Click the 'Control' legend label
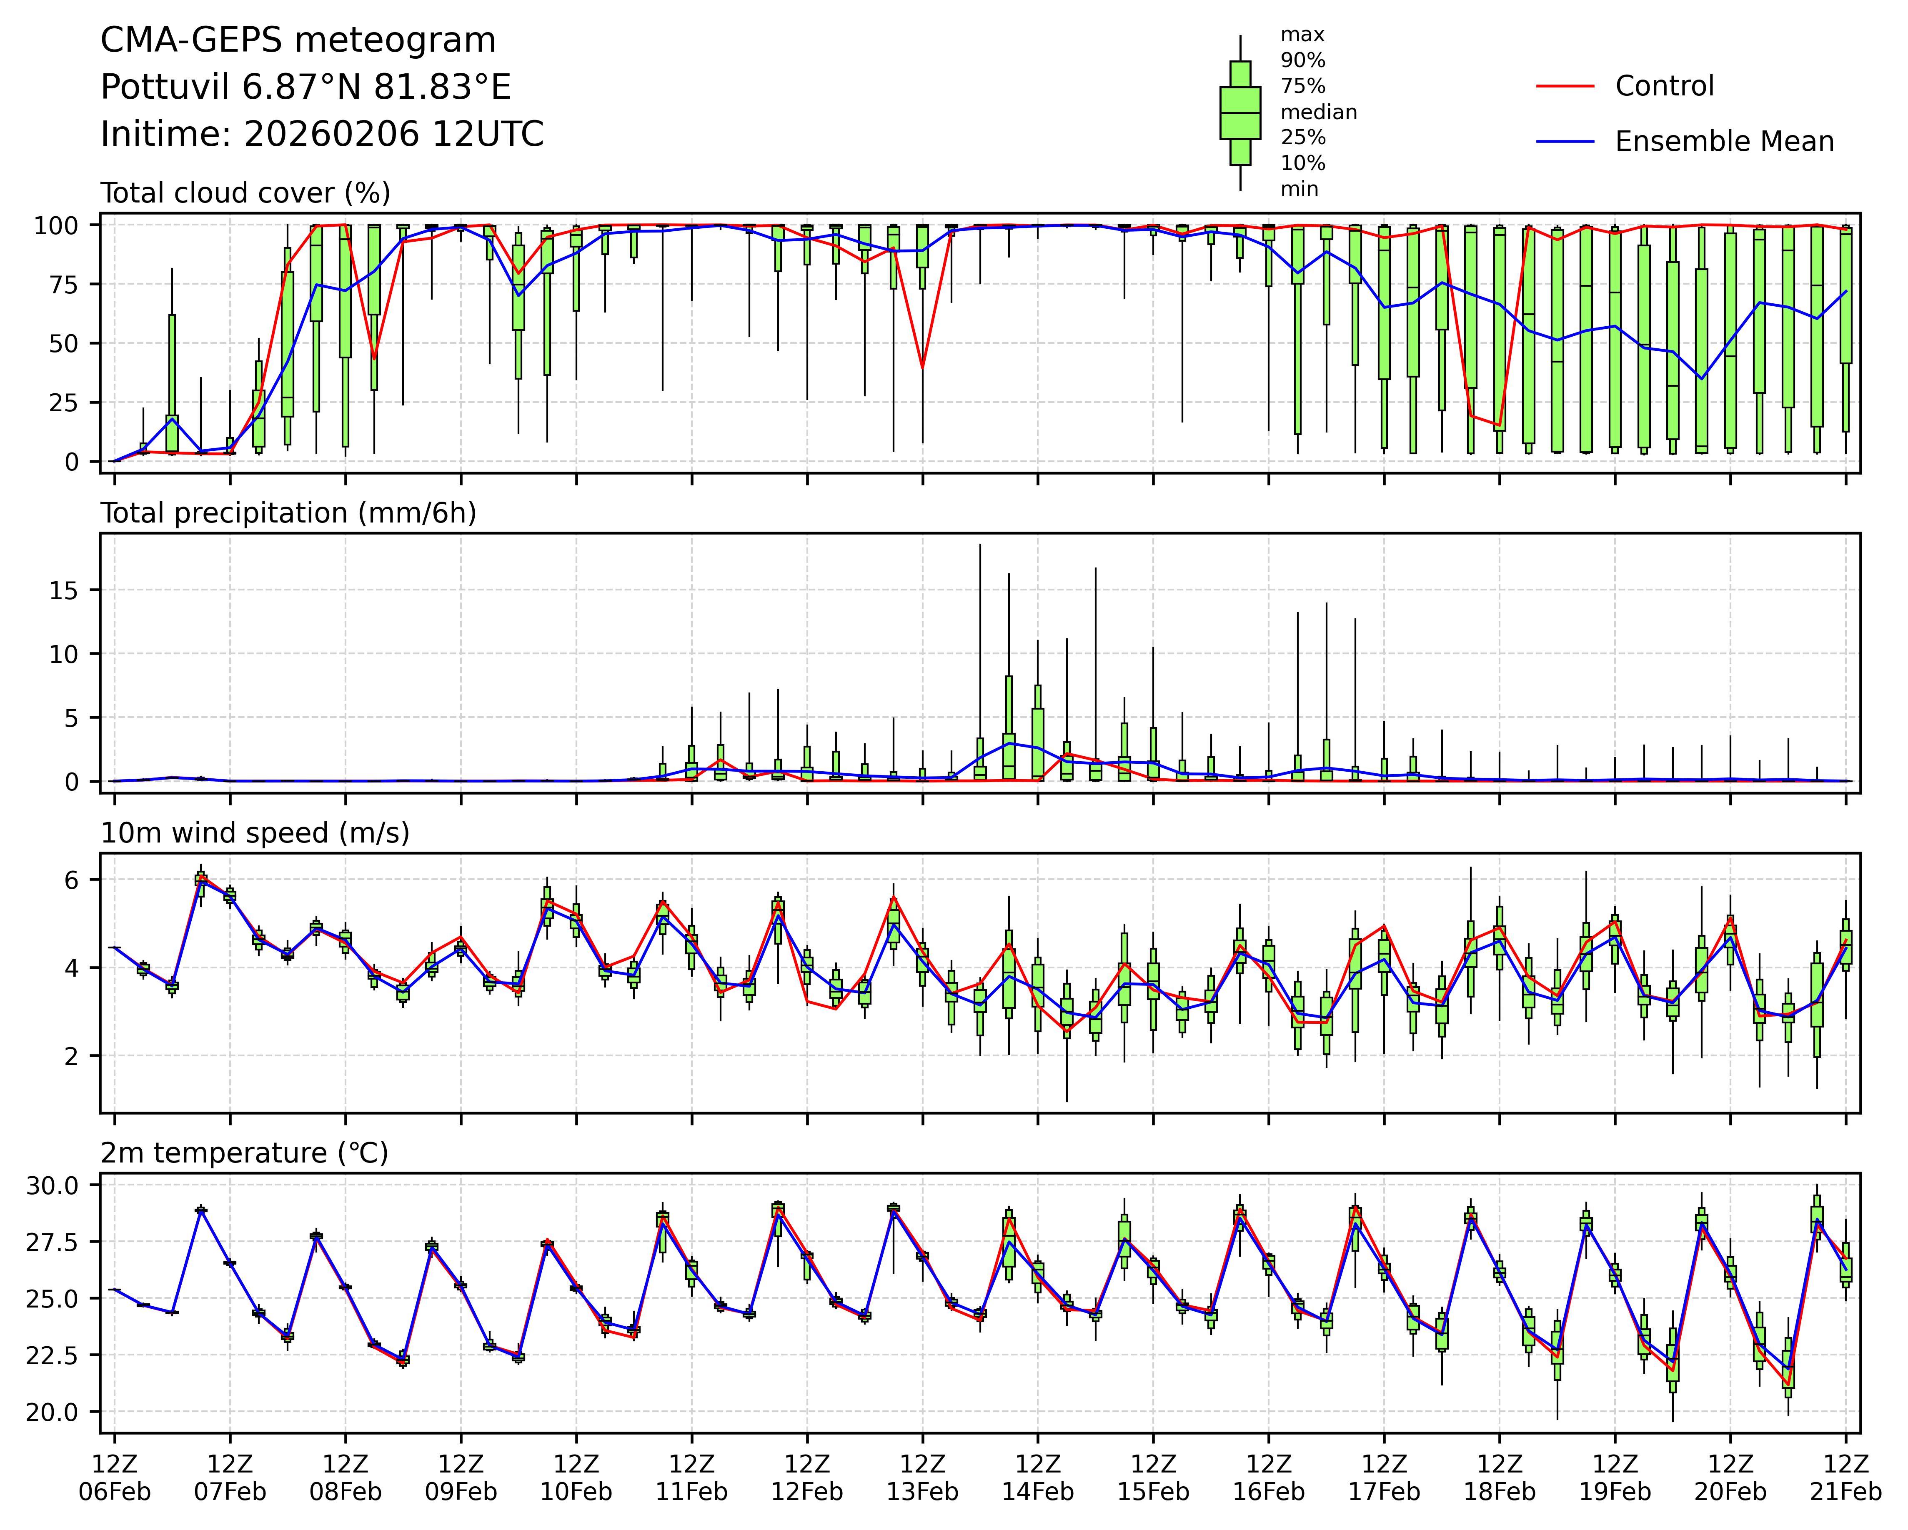This screenshot has width=1908, height=1530. click(1664, 86)
